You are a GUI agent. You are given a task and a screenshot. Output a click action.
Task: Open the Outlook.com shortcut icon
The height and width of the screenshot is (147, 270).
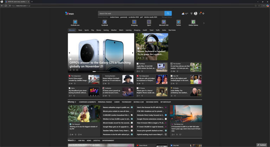75,22
